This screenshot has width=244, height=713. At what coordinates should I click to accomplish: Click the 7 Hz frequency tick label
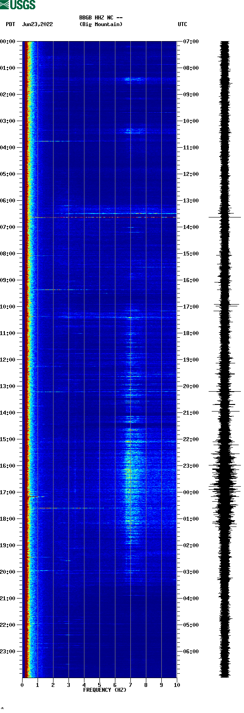pos(130,685)
